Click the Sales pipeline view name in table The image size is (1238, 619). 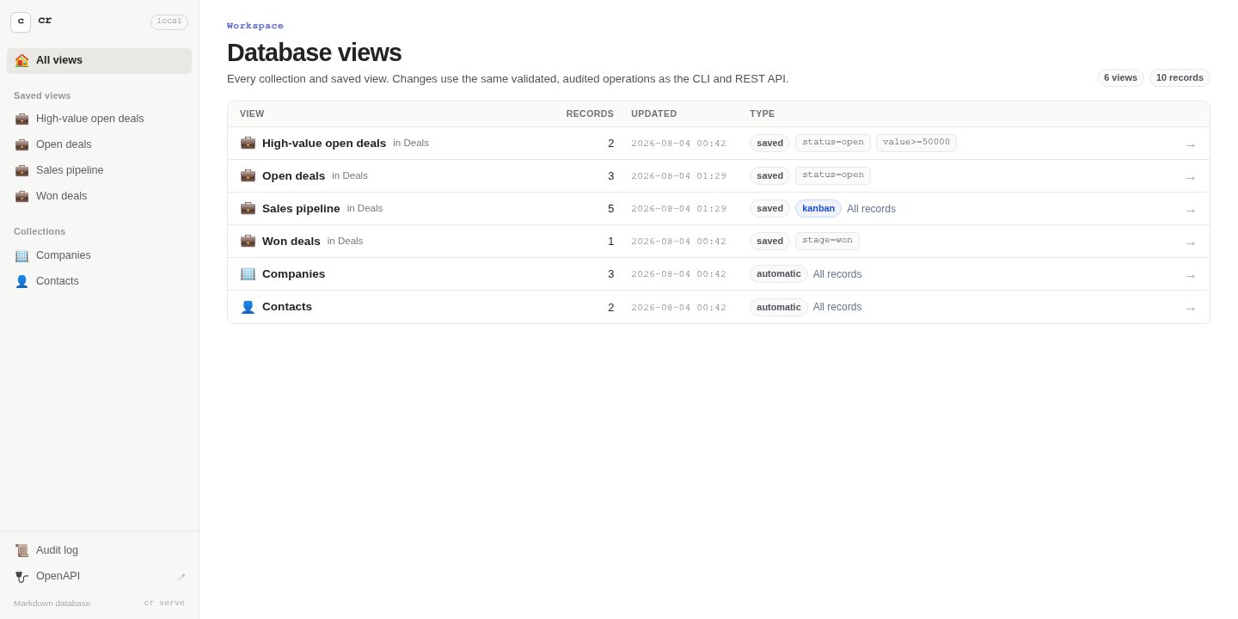click(x=301, y=208)
